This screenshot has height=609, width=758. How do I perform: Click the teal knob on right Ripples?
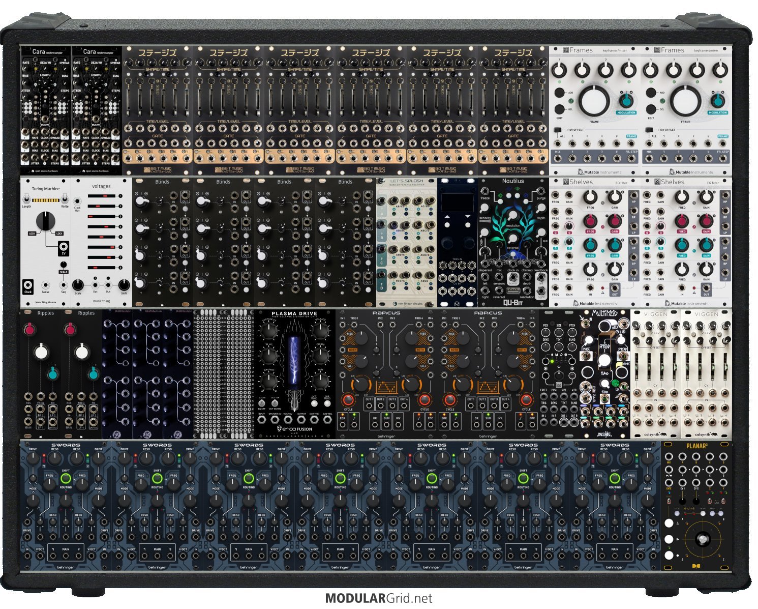click(x=93, y=374)
